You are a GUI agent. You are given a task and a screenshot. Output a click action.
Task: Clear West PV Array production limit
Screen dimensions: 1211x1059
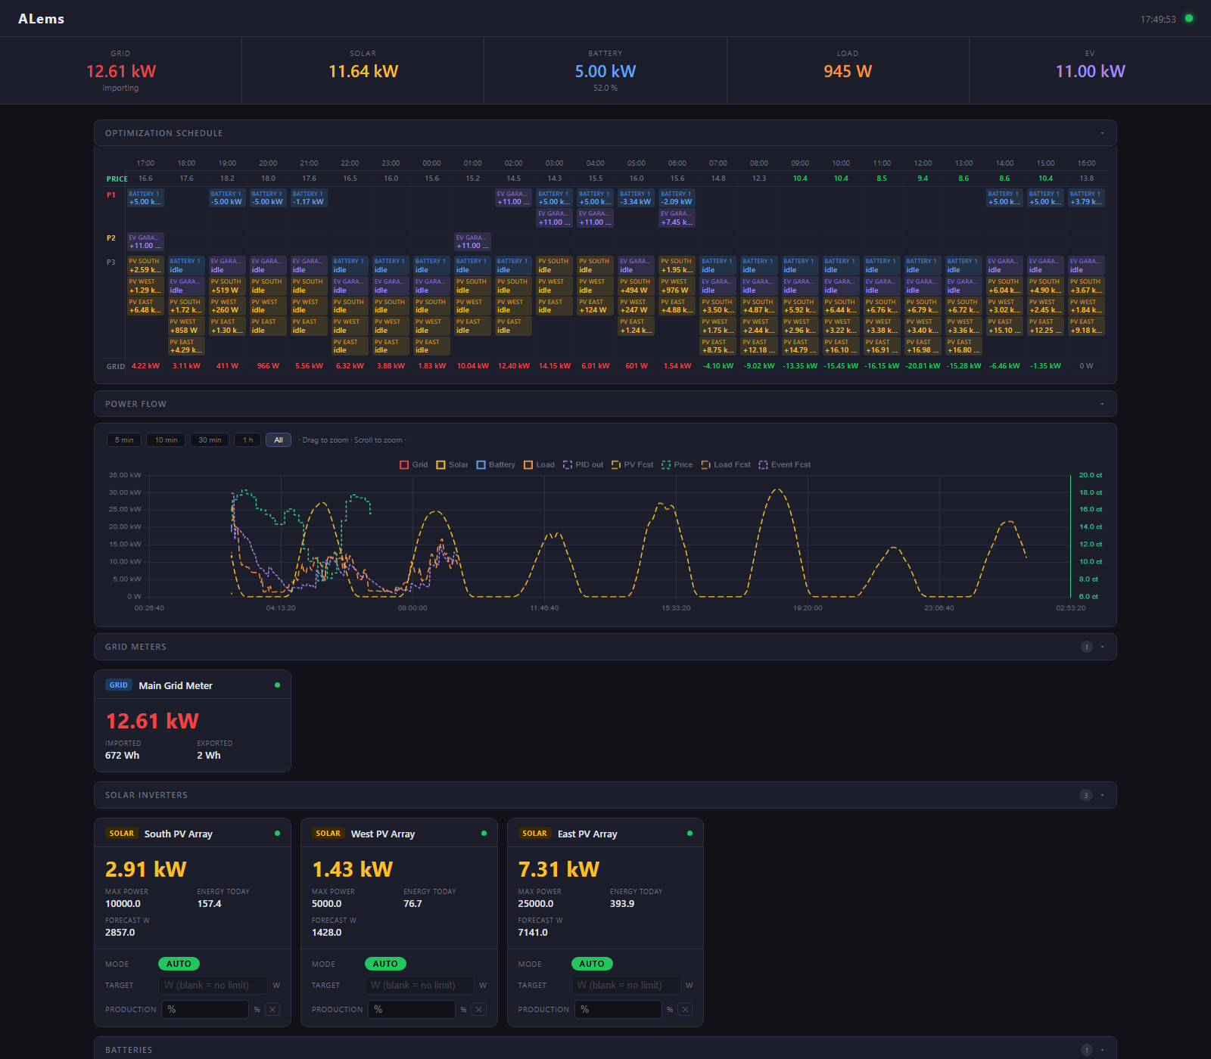478,1009
